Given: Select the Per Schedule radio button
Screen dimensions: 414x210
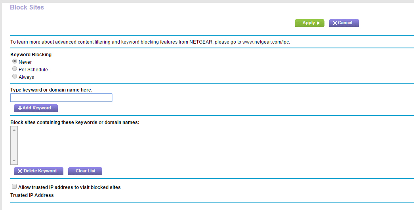Looking at the screenshot, I should point(15,69).
